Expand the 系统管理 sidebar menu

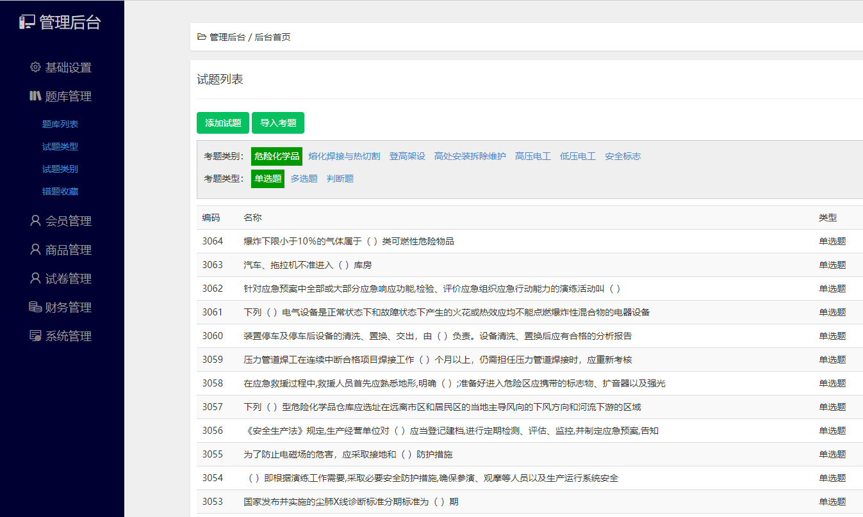[68, 337]
